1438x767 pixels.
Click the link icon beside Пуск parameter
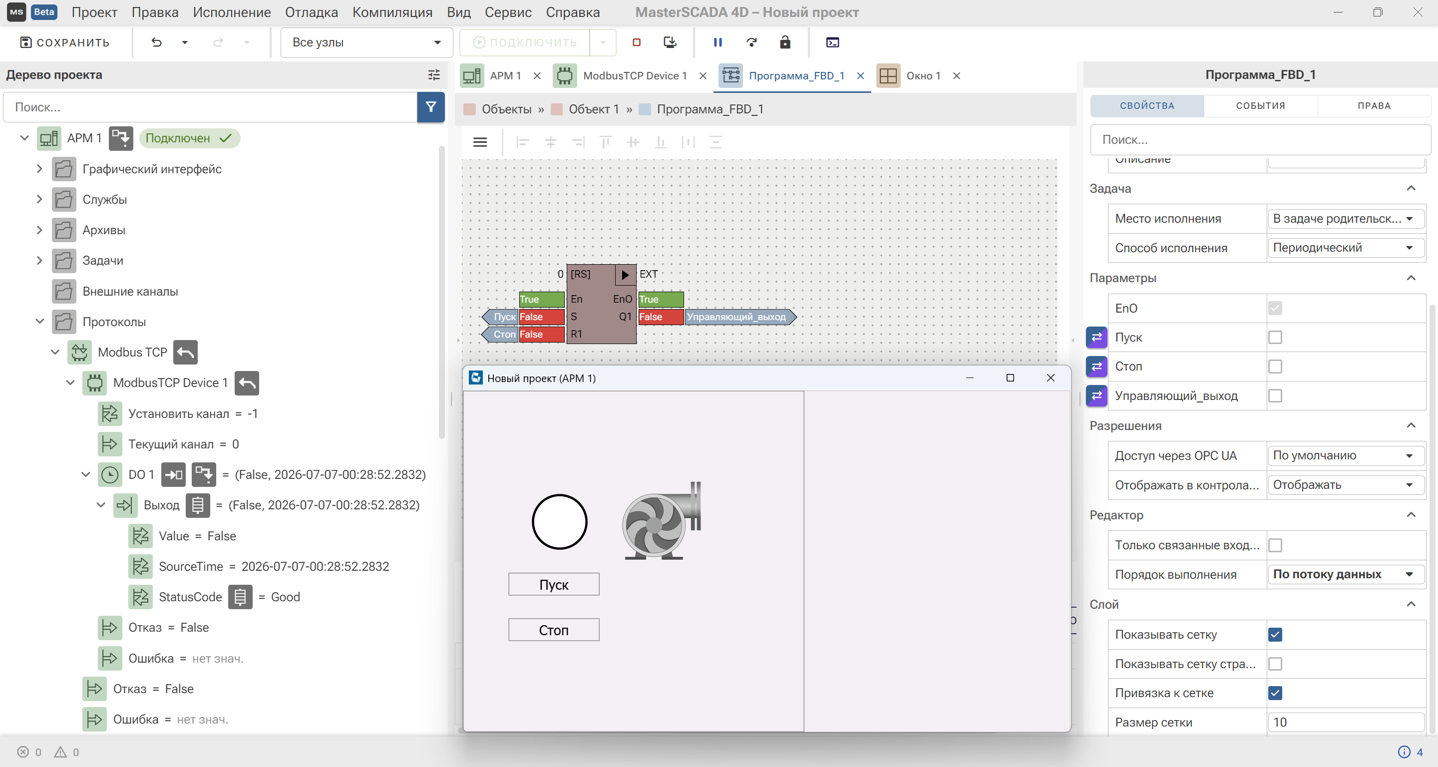pyautogui.click(x=1096, y=337)
